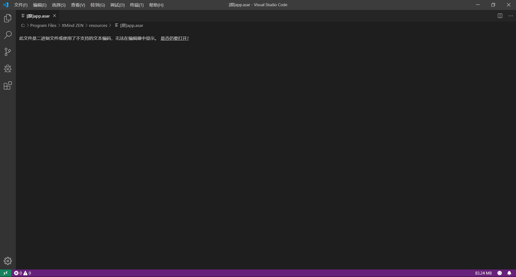Expand the resources breadcrumb
The width and height of the screenshot is (516, 277).
(98, 26)
